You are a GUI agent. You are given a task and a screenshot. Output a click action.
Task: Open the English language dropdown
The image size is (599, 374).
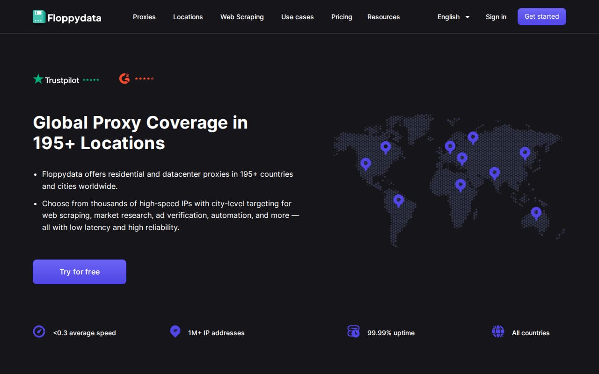pyautogui.click(x=453, y=17)
